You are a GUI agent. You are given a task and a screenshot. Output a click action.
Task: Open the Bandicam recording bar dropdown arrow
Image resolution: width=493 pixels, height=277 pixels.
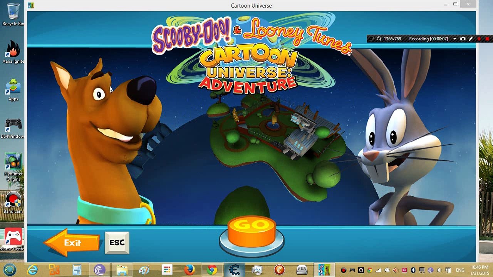point(455,39)
